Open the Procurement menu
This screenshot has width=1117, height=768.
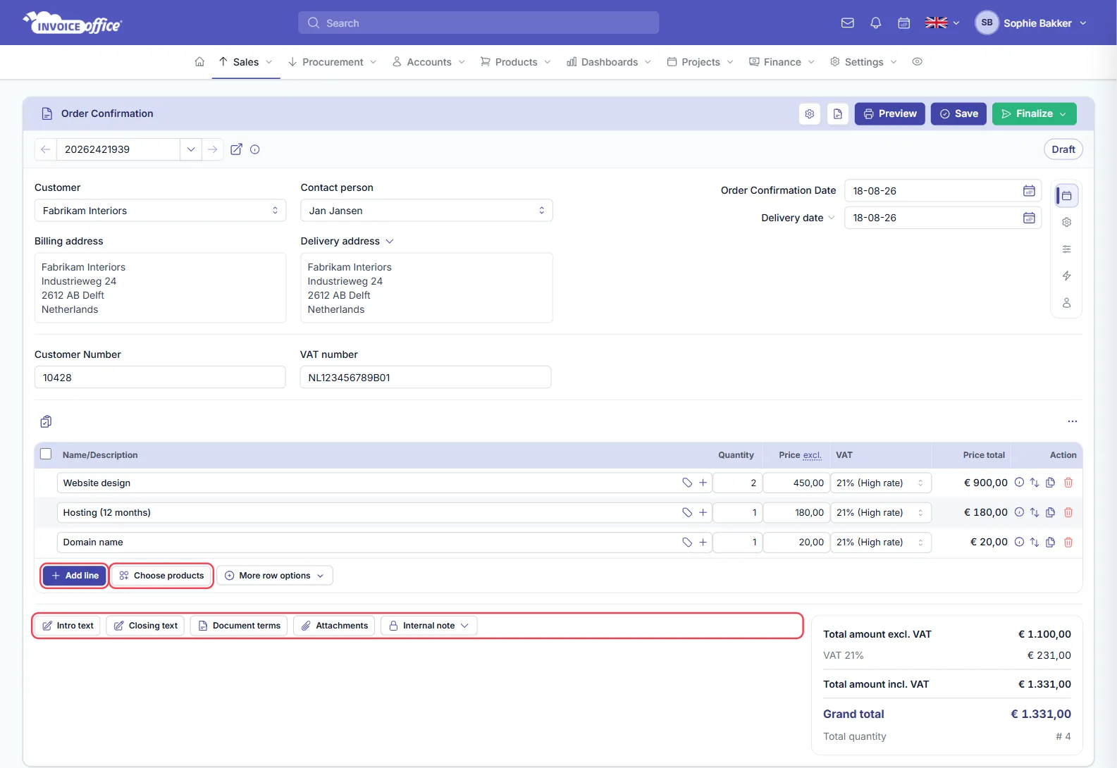333,62
